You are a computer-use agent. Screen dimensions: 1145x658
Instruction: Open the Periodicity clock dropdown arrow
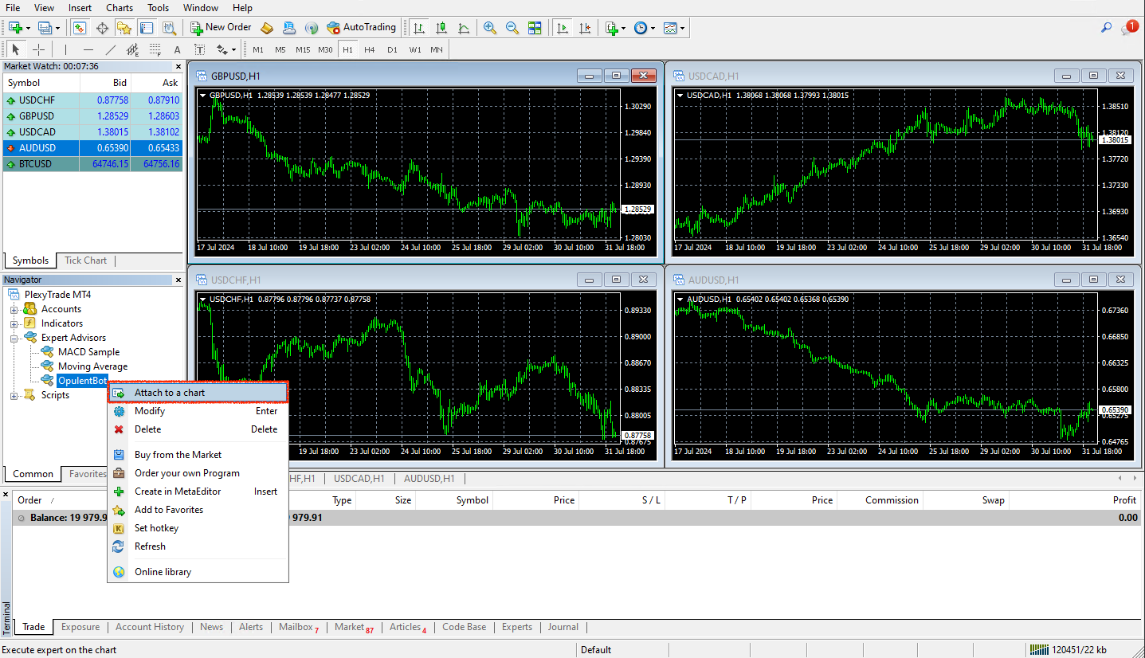(653, 28)
